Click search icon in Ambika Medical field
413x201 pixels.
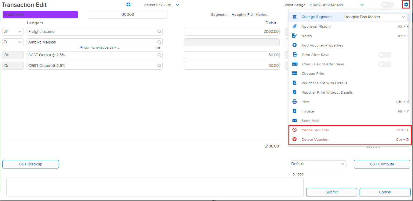click(159, 42)
